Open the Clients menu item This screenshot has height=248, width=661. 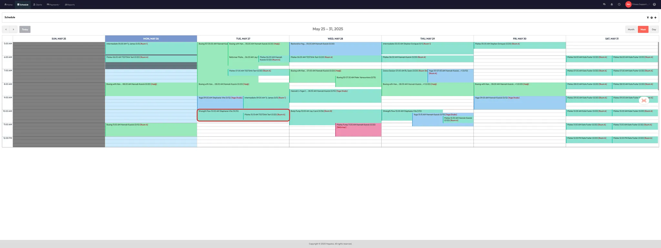point(37,5)
